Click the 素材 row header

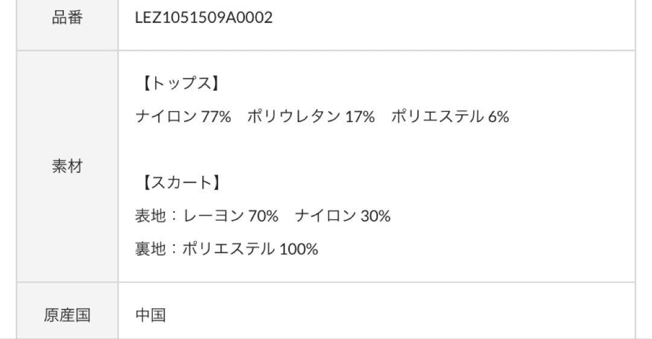point(67,166)
